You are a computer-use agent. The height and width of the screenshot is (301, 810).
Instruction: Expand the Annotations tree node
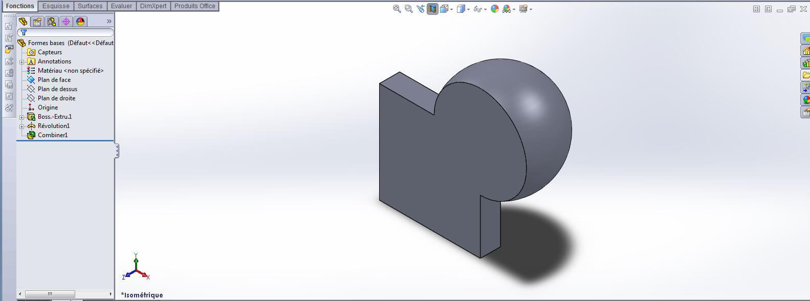click(x=22, y=62)
